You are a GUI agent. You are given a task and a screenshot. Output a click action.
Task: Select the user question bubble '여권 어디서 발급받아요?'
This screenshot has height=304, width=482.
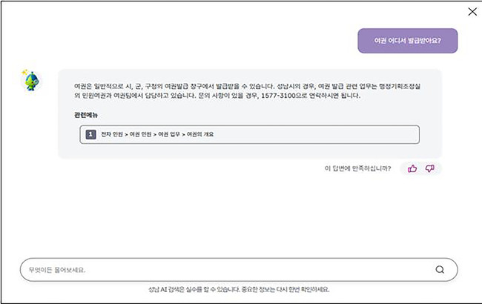pos(407,41)
